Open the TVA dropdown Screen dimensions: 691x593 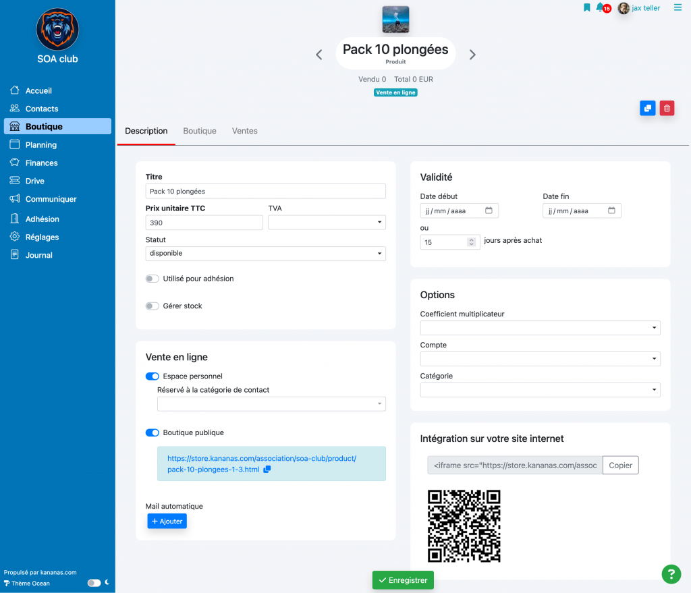coord(327,223)
